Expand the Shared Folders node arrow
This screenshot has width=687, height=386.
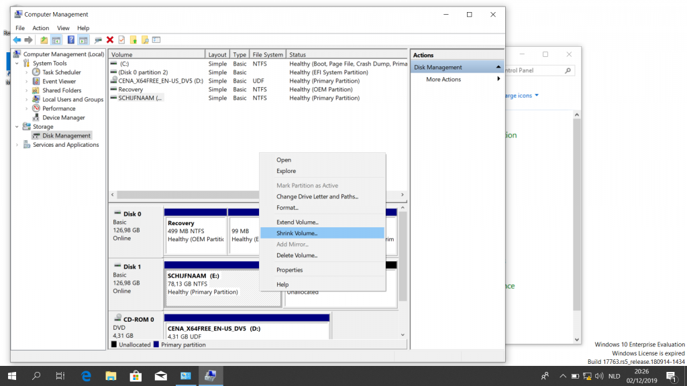(27, 90)
